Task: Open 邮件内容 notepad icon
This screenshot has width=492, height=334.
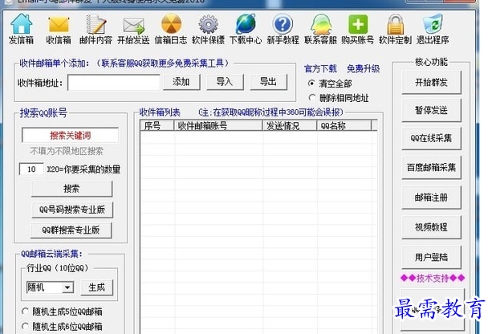Action: [96, 29]
